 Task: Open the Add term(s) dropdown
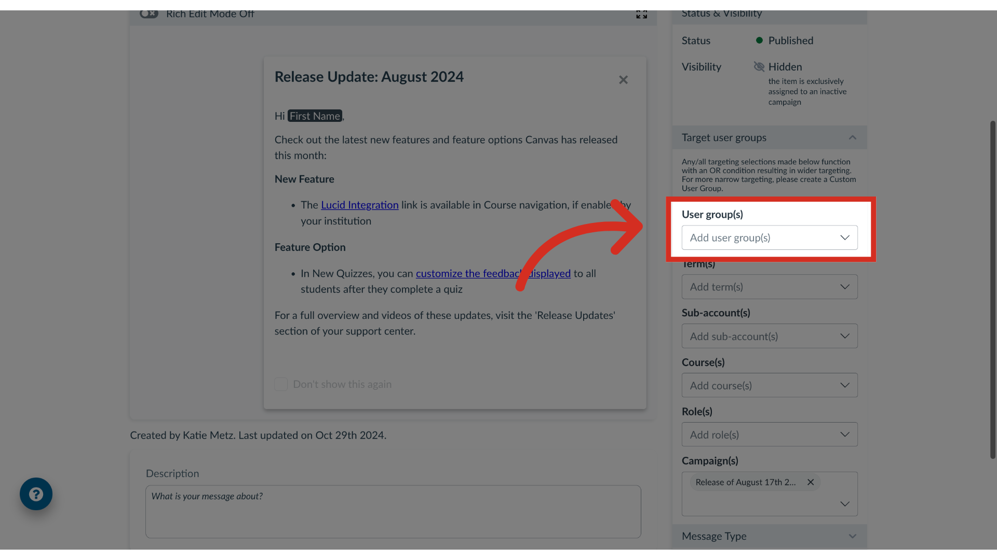tap(770, 287)
